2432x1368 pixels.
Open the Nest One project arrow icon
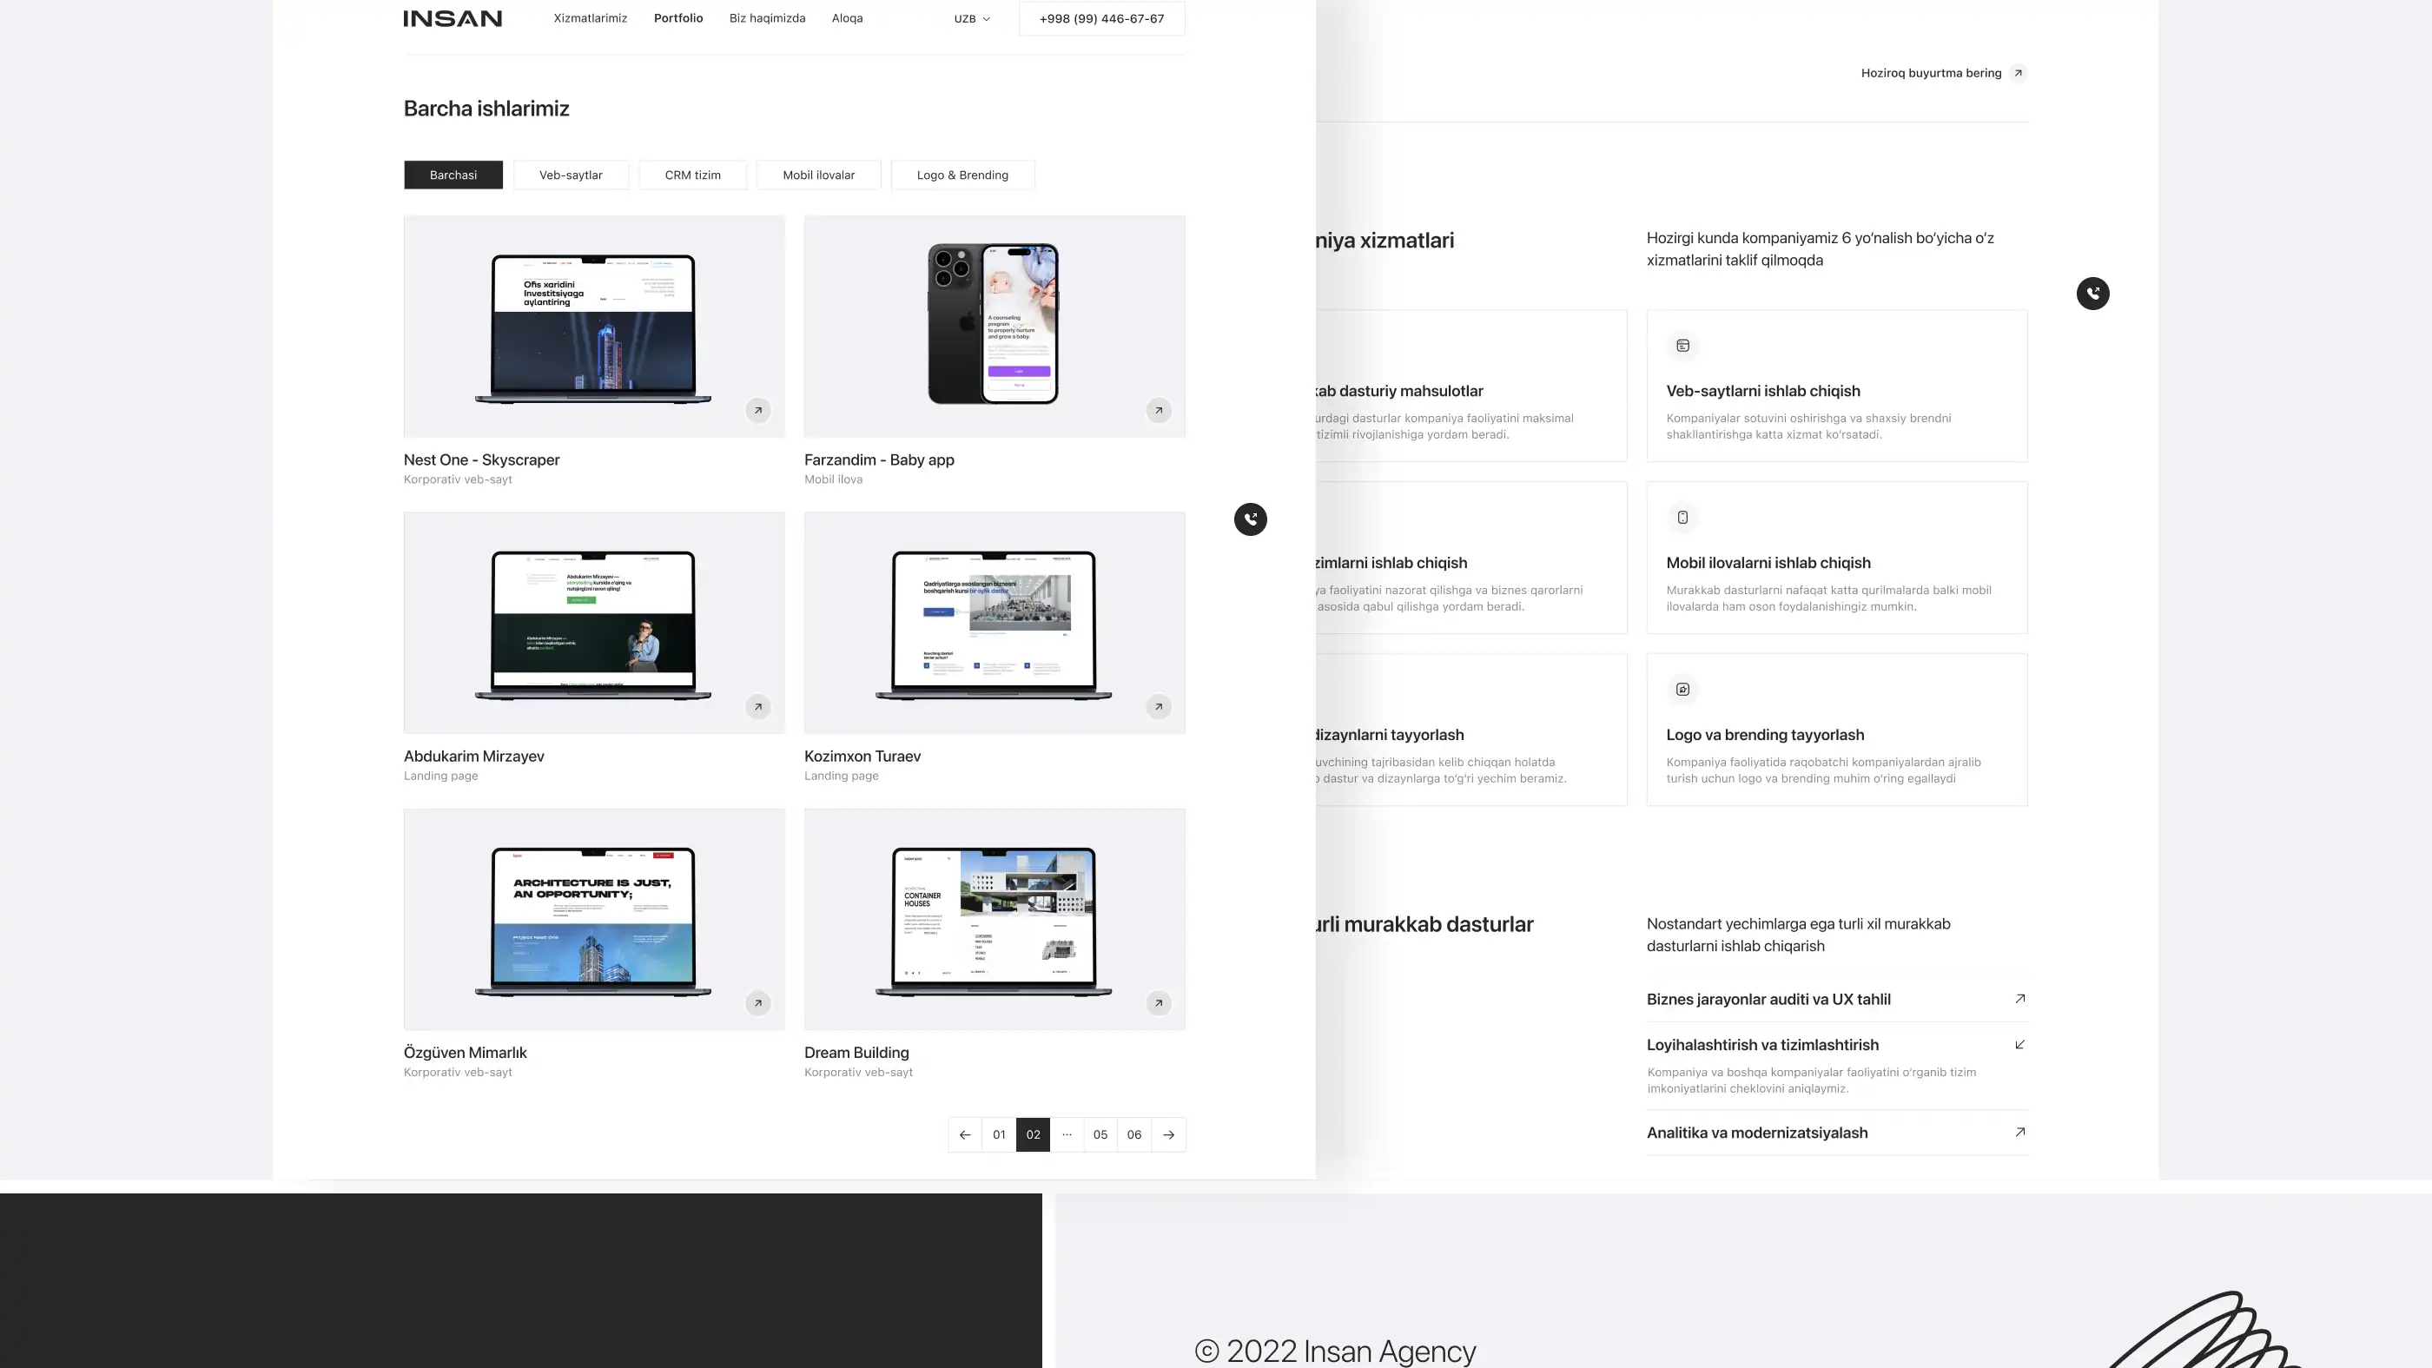(x=757, y=411)
